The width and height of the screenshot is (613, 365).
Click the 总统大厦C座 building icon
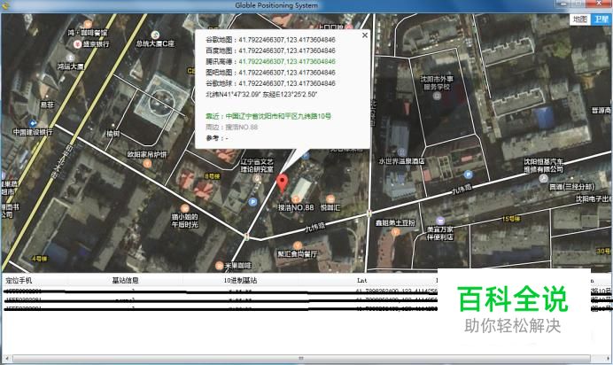(x=155, y=35)
